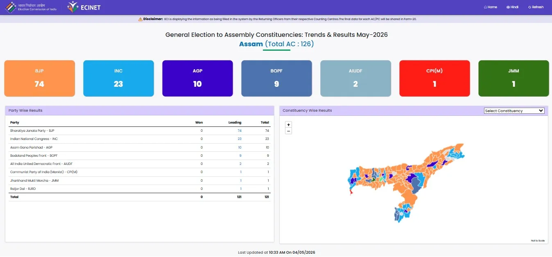
Task: Zoom in the map with plus button
Action: [288, 124]
